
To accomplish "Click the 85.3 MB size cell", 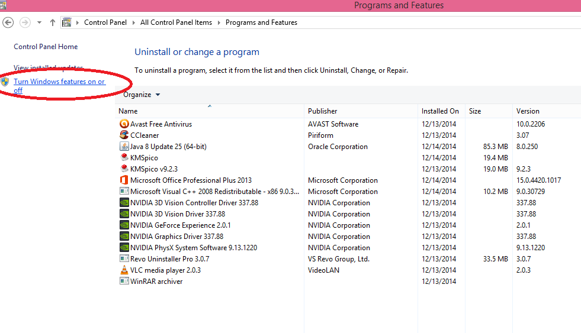I will [x=495, y=147].
